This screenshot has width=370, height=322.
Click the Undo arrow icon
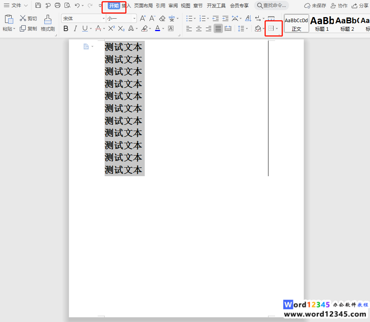[x=77, y=5]
